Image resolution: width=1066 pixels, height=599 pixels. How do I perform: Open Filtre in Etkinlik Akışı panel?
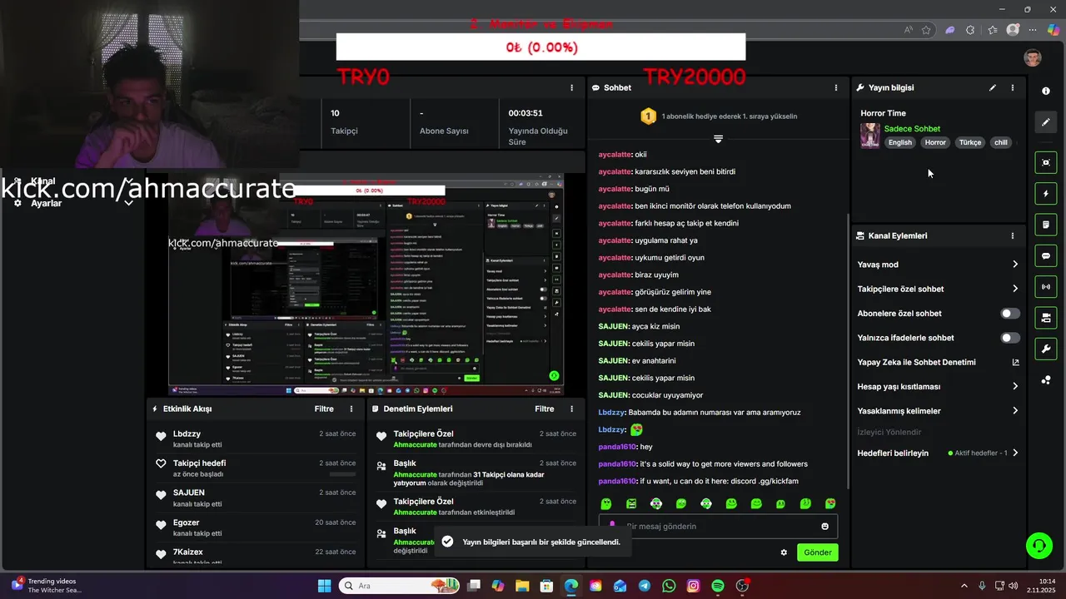click(x=324, y=408)
